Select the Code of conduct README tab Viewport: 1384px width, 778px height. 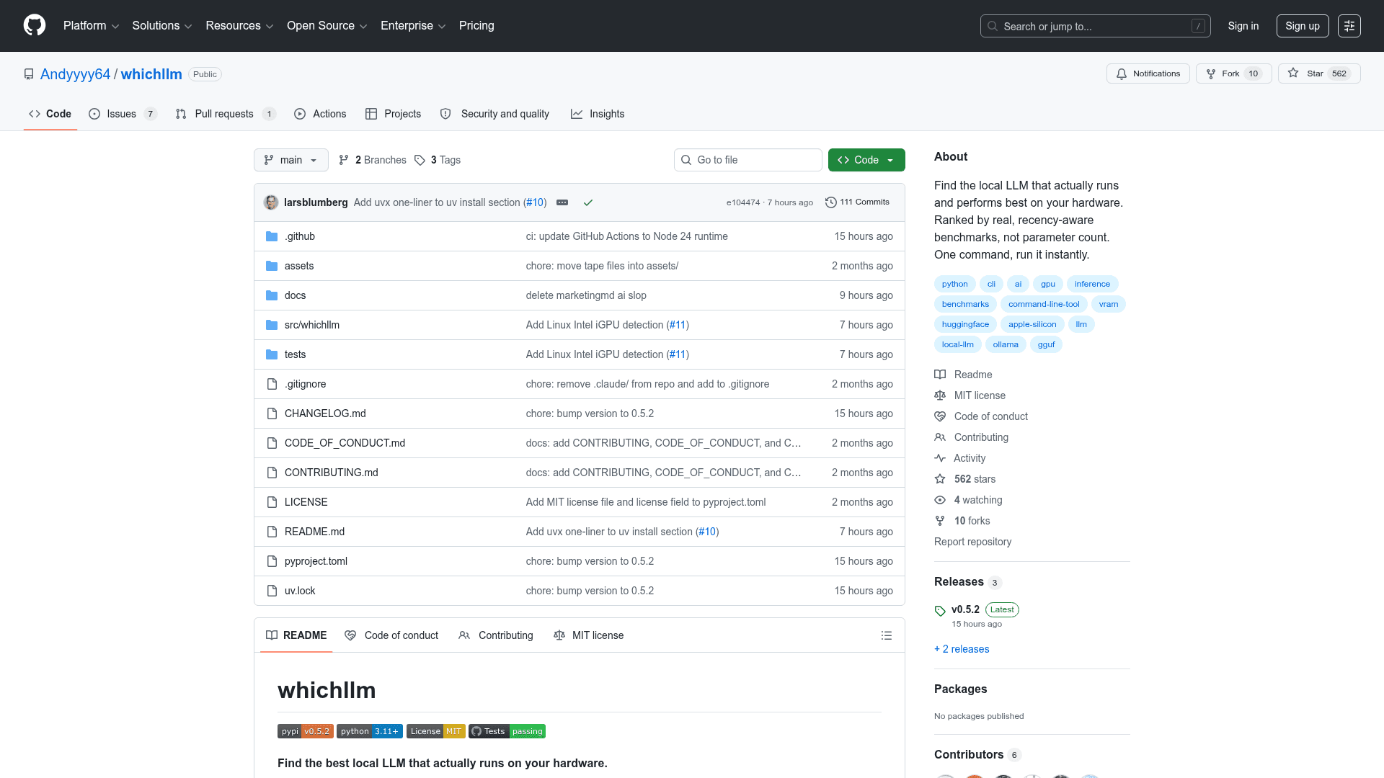(x=391, y=635)
